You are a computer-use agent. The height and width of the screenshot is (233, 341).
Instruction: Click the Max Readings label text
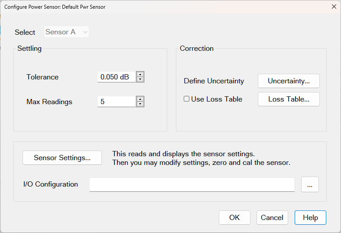pos(49,102)
